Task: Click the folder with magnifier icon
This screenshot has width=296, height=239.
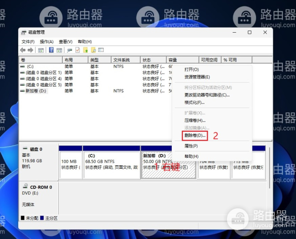Action: pyautogui.click(x=93, y=50)
